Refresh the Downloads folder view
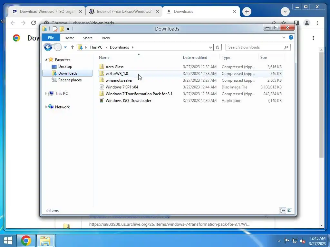The height and width of the screenshot is (247, 330). click(218, 48)
